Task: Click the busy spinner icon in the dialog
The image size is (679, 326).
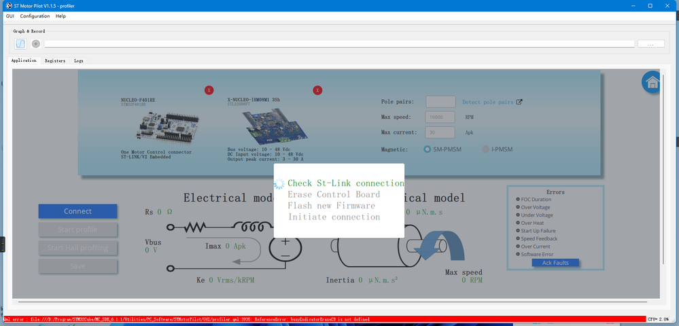Action: [x=279, y=183]
